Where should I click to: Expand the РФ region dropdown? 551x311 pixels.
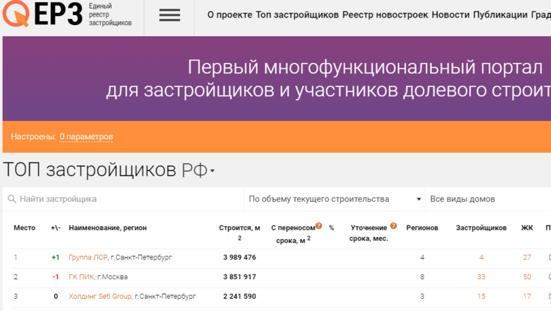click(x=212, y=171)
